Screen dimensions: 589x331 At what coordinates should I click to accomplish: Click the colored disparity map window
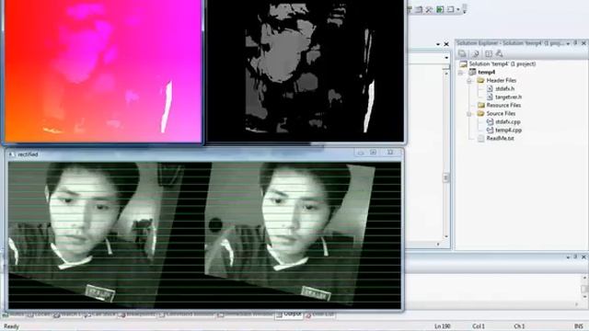pos(103,72)
